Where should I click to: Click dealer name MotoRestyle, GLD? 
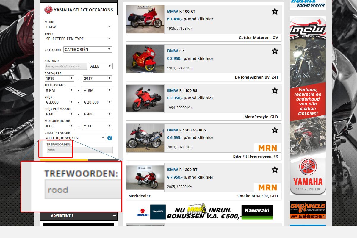click(261, 117)
